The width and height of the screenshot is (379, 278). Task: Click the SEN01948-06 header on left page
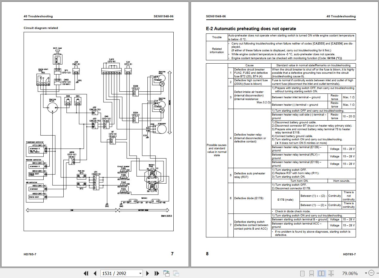pyautogui.click(x=163, y=16)
